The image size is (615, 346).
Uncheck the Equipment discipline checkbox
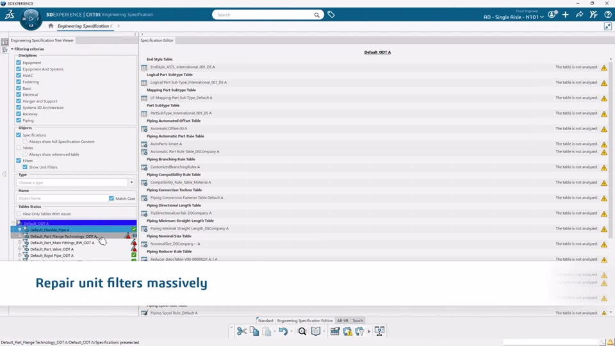coord(19,62)
